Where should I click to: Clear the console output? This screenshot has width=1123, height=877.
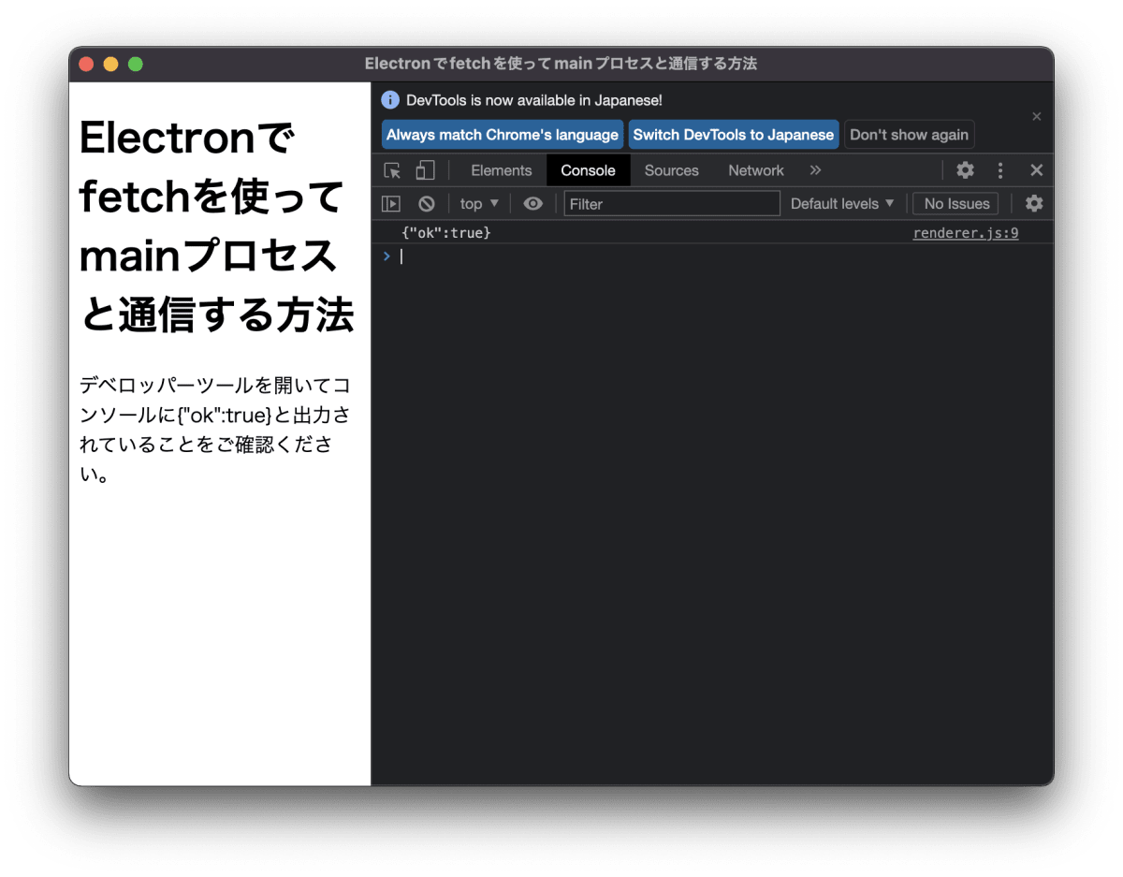click(x=427, y=203)
